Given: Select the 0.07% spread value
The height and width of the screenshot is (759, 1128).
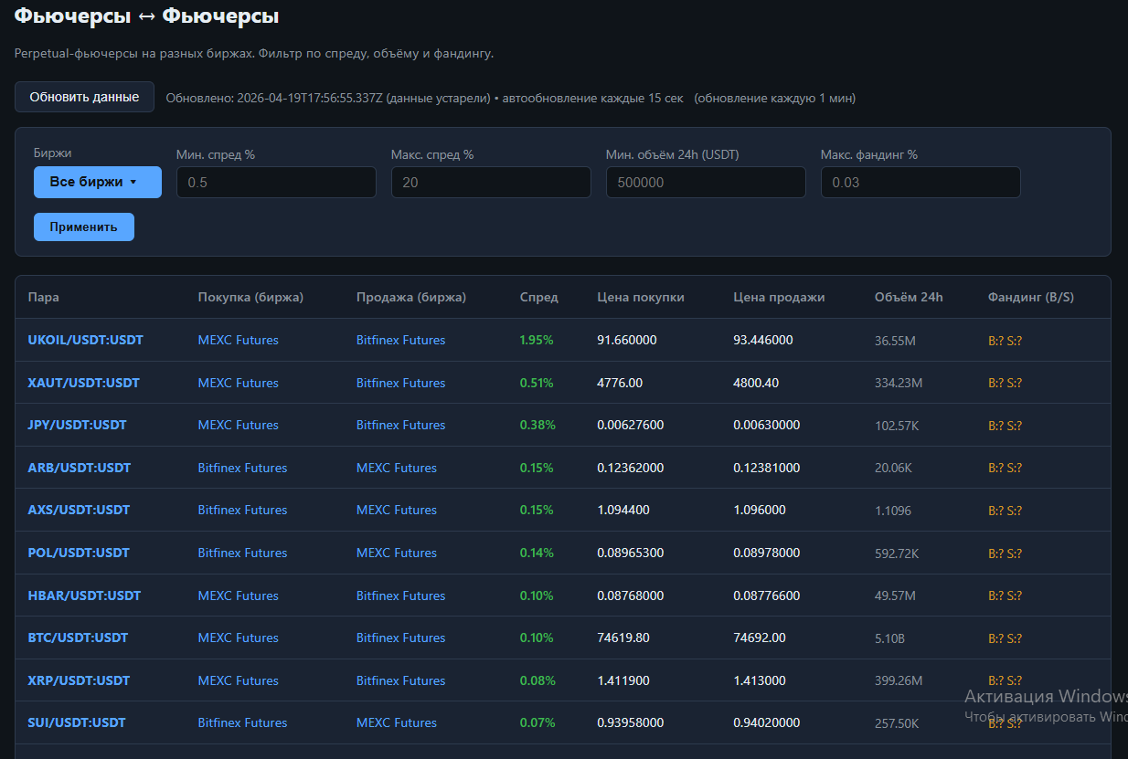Looking at the screenshot, I should 537,722.
